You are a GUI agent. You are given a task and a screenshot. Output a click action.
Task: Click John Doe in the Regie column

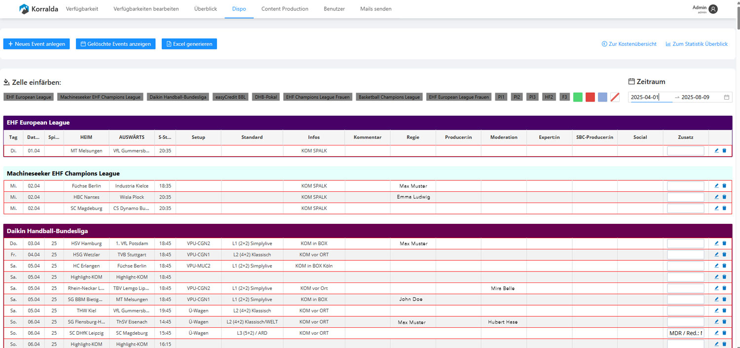point(411,300)
